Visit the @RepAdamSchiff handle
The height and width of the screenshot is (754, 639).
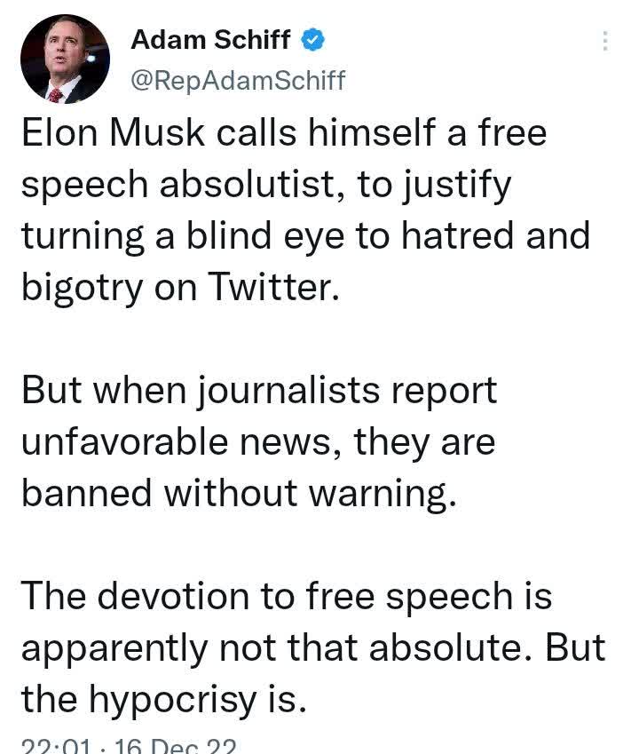(x=238, y=80)
